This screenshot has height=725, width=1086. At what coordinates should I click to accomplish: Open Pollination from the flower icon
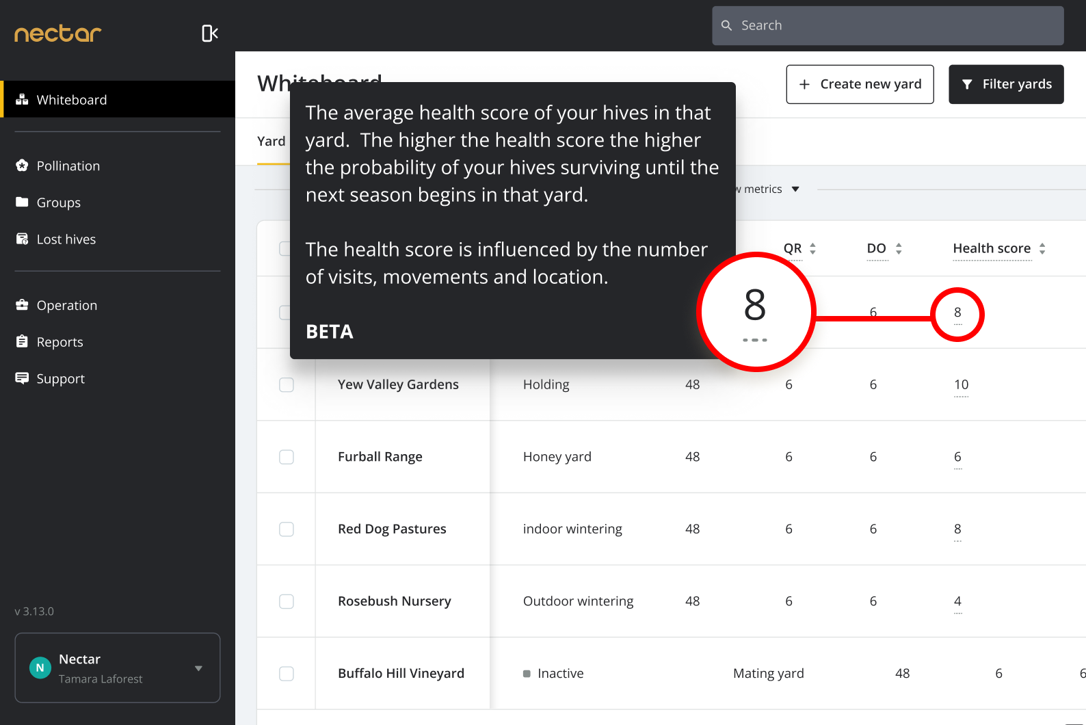pos(22,166)
